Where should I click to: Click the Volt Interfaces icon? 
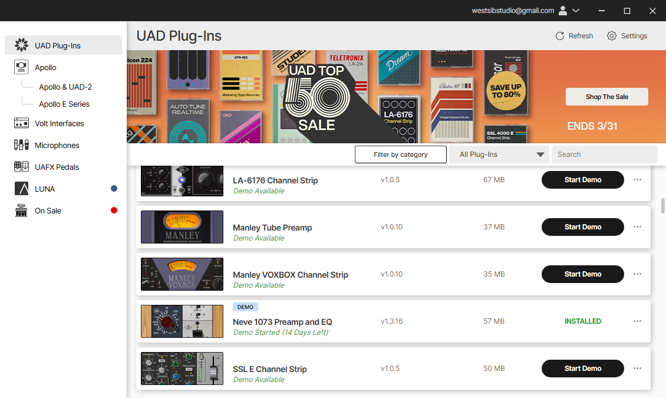(21, 123)
